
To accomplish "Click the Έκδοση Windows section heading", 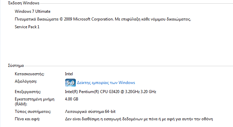I will (x=24, y=3).
